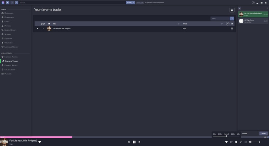Viewport: 269px width, 146px height.
Task: Seek in the pink progress bar
Action: coord(36,137)
